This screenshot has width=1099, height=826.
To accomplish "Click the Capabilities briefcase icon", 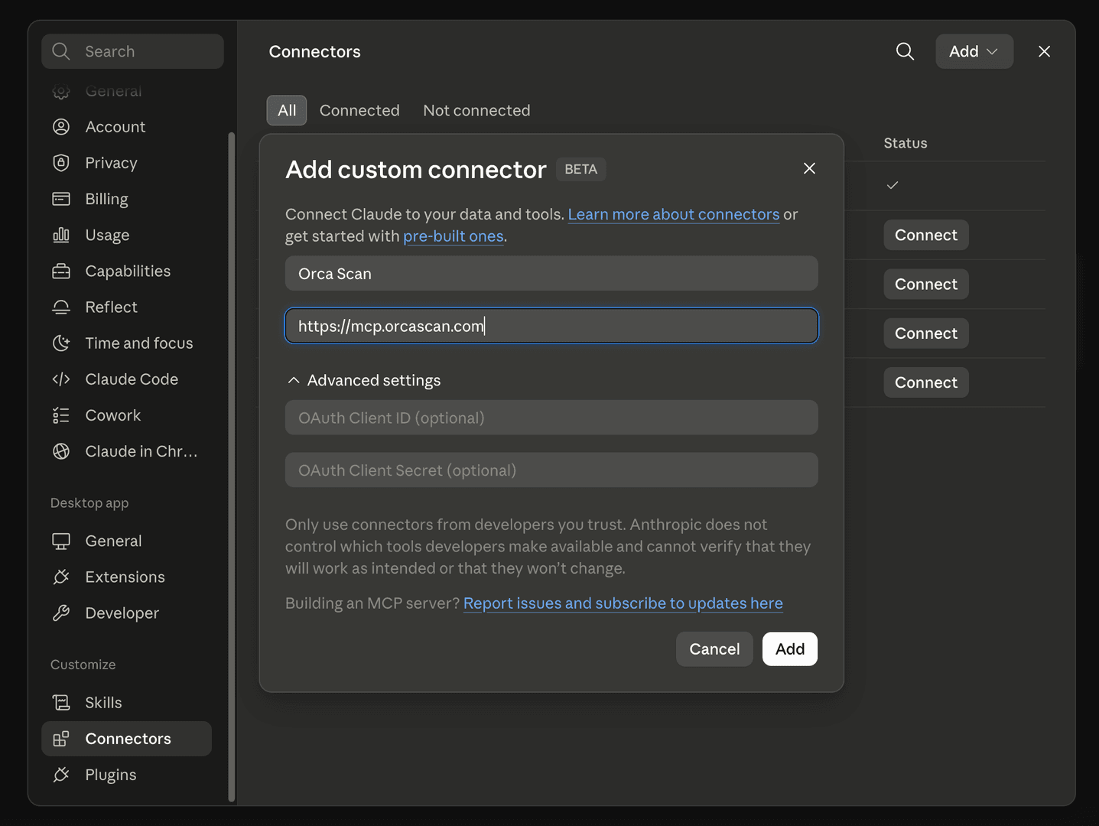I will point(61,271).
